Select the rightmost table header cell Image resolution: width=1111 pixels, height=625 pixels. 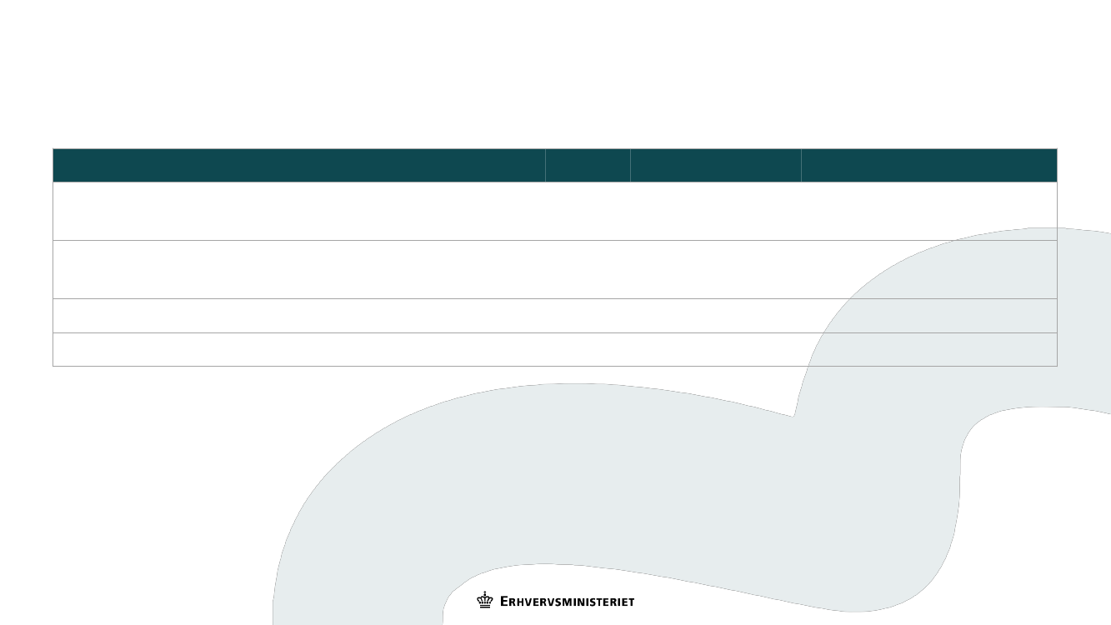pyautogui.click(x=928, y=165)
